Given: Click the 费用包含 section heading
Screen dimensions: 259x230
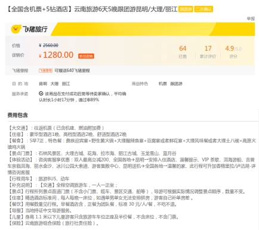Looking at the screenshot, I should [17, 115].
